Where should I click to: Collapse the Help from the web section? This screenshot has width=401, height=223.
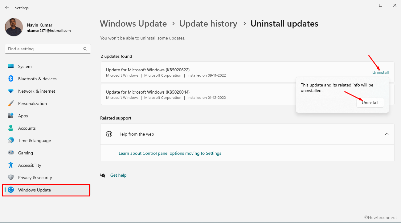[387, 134]
